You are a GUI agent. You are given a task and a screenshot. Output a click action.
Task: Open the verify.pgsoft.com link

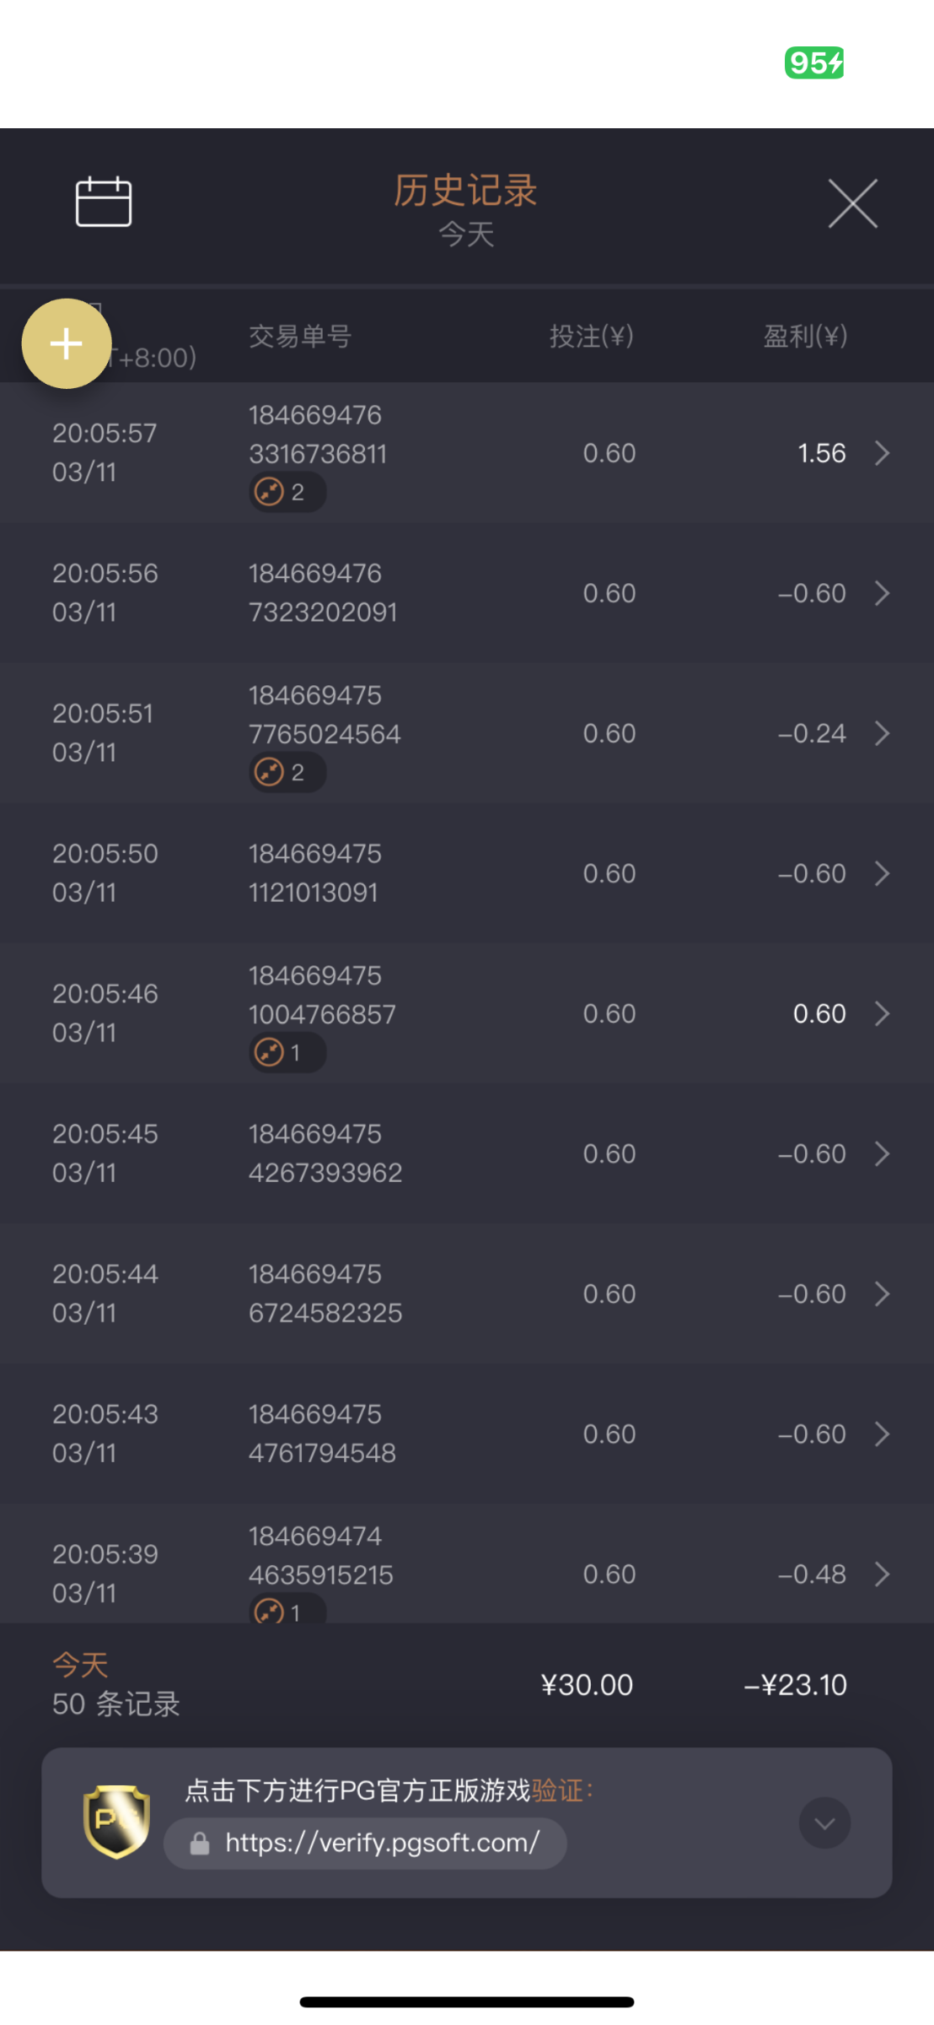[x=382, y=1843]
